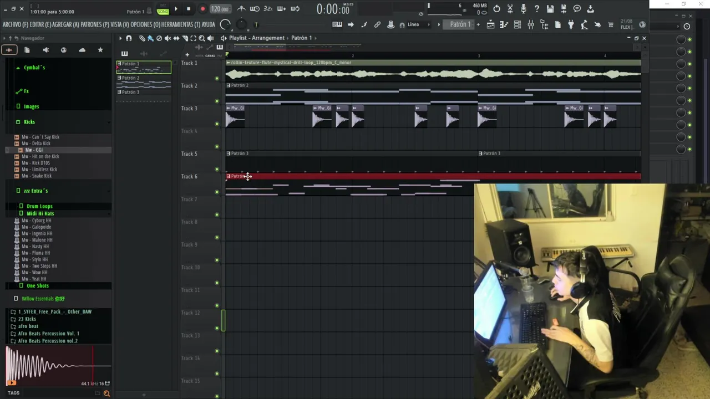This screenshot has width=710, height=399.
Task: Open the Playlist window icon
Action: tap(490, 24)
